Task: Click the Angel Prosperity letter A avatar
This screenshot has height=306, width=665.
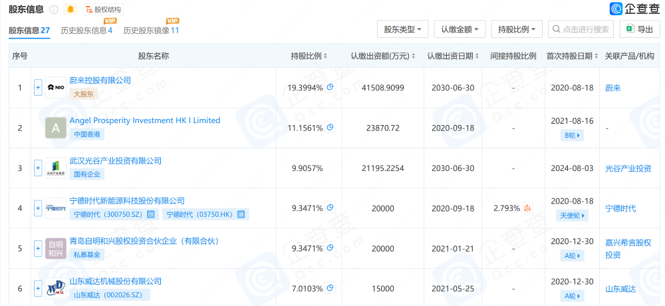Action: click(56, 128)
